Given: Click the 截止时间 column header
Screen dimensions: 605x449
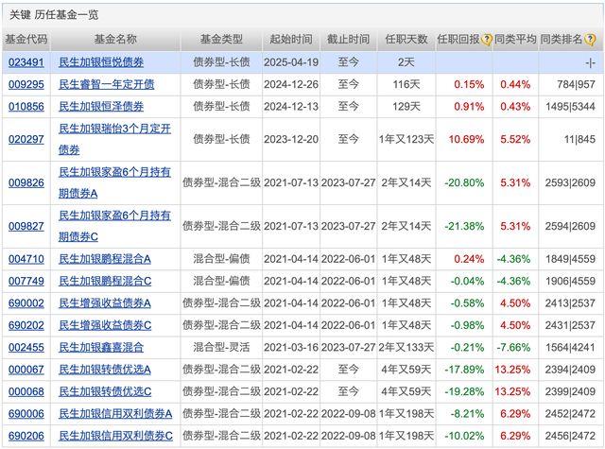Looking at the screenshot, I should pyautogui.click(x=348, y=39).
